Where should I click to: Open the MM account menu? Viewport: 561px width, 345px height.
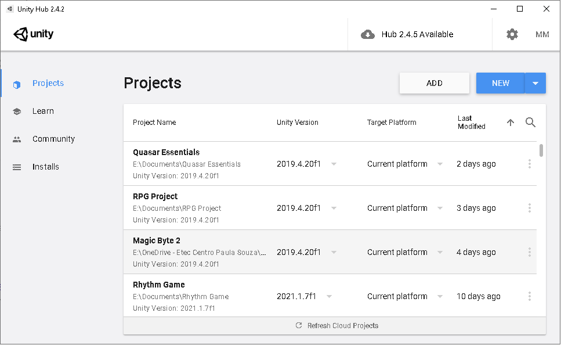pyautogui.click(x=542, y=34)
